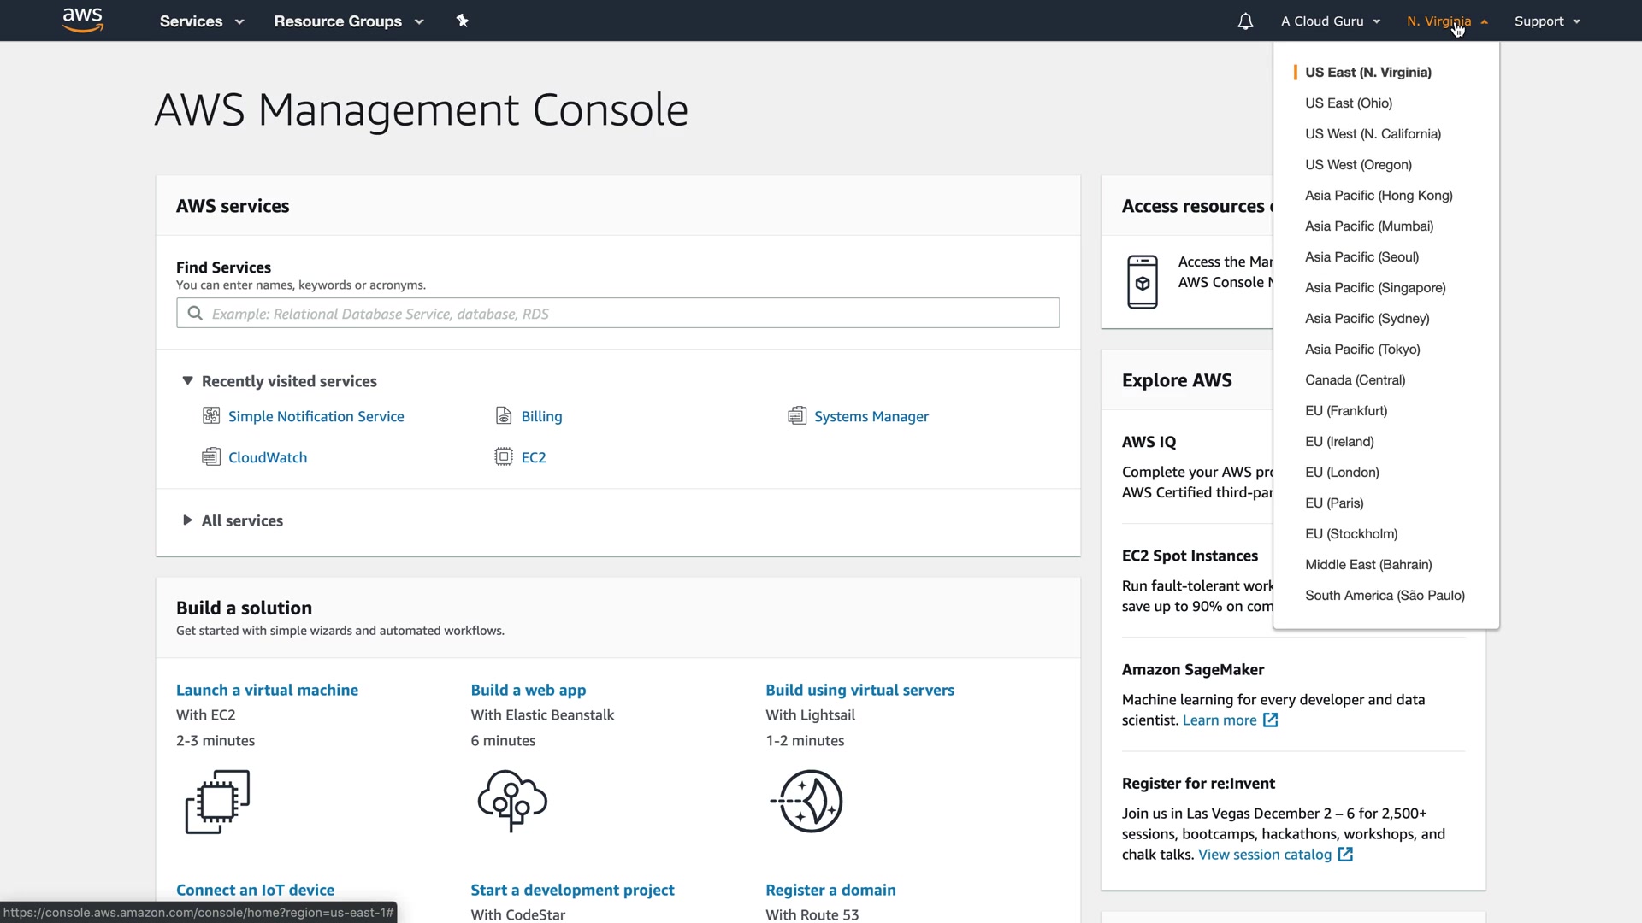Viewport: 1642px width, 923px height.
Task: Click the EC2 chip icon under Launch a virtual machine
Action: tap(217, 802)
